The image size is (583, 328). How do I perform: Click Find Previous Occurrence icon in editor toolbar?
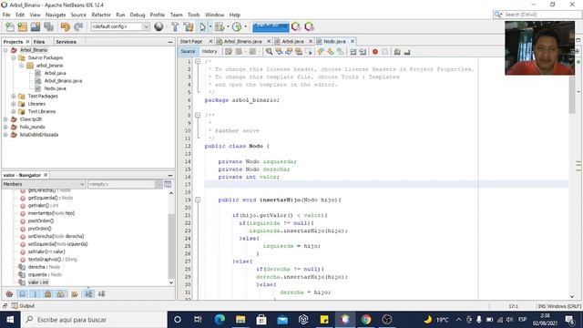coord(279,52)
